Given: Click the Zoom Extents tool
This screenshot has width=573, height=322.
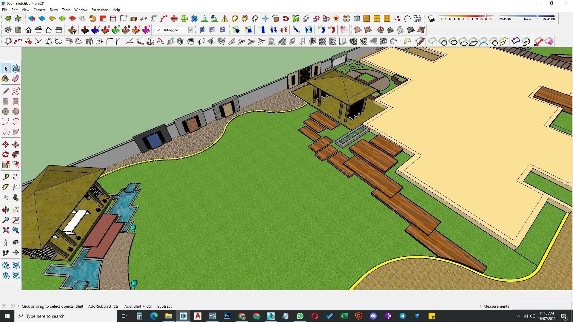Looking at the screenshot, I should (x=5, y=230).
